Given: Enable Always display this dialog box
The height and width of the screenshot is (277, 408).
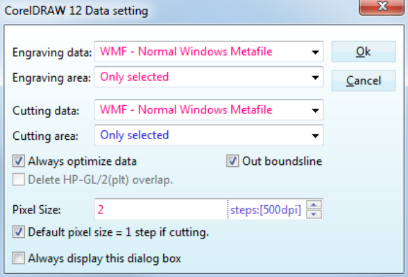Looking at the screenshot, I should click(x=19, y=257).
